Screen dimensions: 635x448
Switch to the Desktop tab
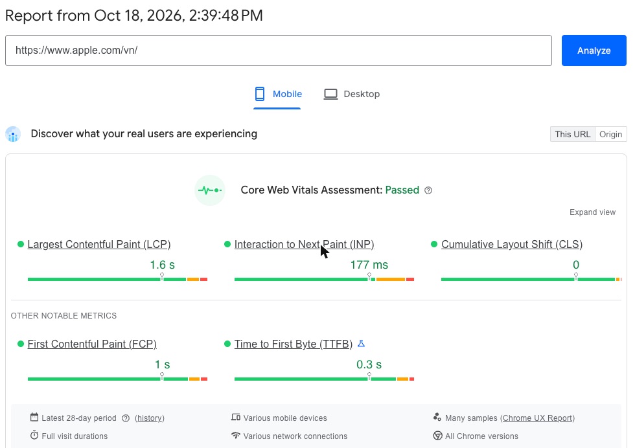click(351, 94)
